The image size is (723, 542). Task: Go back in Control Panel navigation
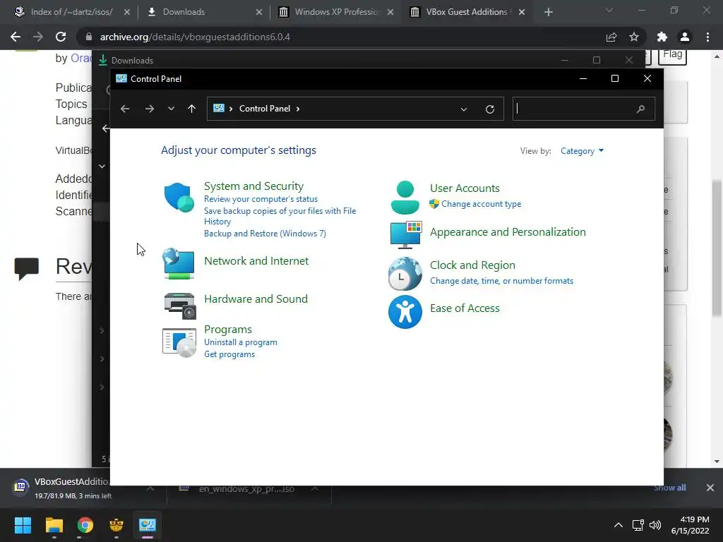click(x=125, y=109)
